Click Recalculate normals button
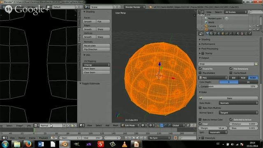 point(96,46)
